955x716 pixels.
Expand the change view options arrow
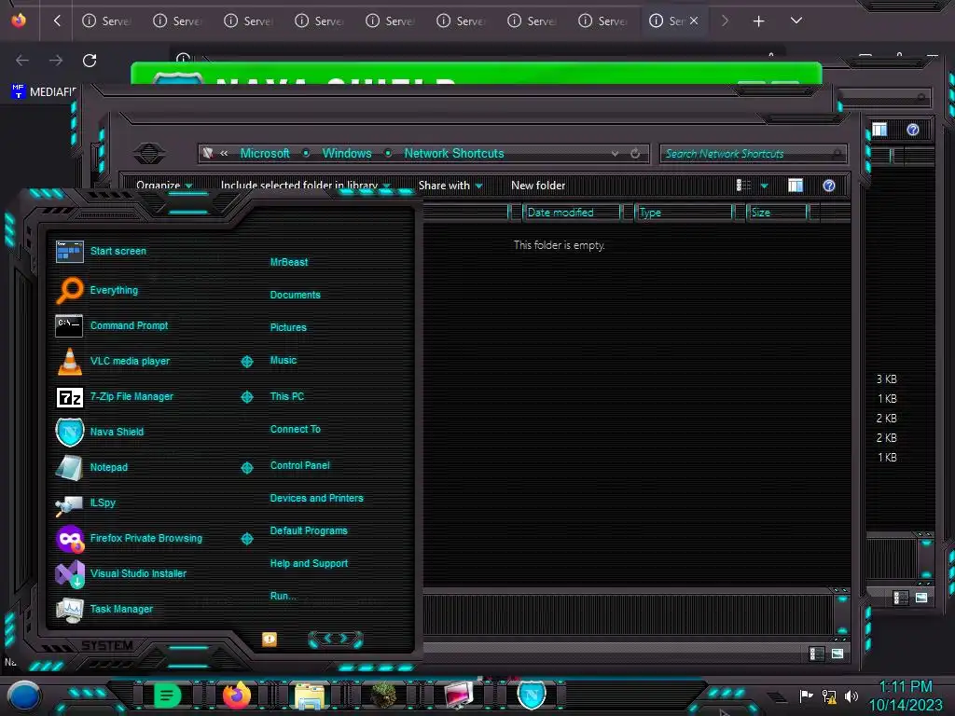(x=765, y=186)
